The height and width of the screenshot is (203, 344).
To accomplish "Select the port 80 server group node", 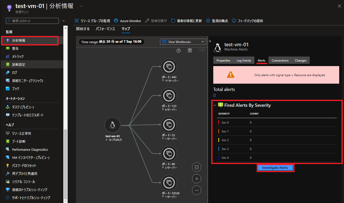I will (x=169, y=154).
